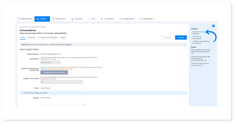
Task: Collapse the sidebar with the blue arrow icon
Action: coord(214,26)
